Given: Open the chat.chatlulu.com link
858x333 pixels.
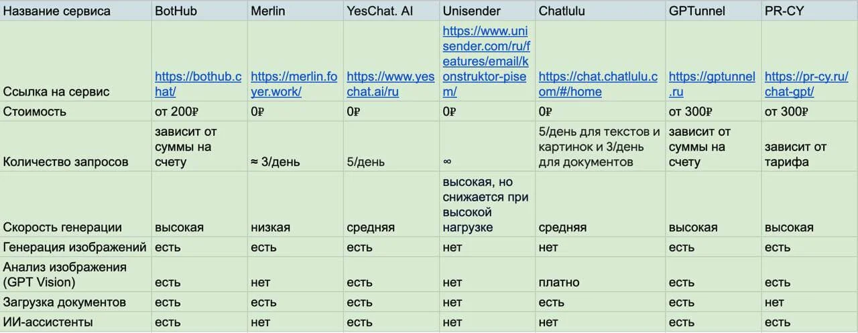Looking at the screenshot, I should pos(599,77).
